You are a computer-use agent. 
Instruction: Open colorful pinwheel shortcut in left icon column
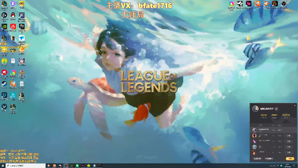[13, 72]
